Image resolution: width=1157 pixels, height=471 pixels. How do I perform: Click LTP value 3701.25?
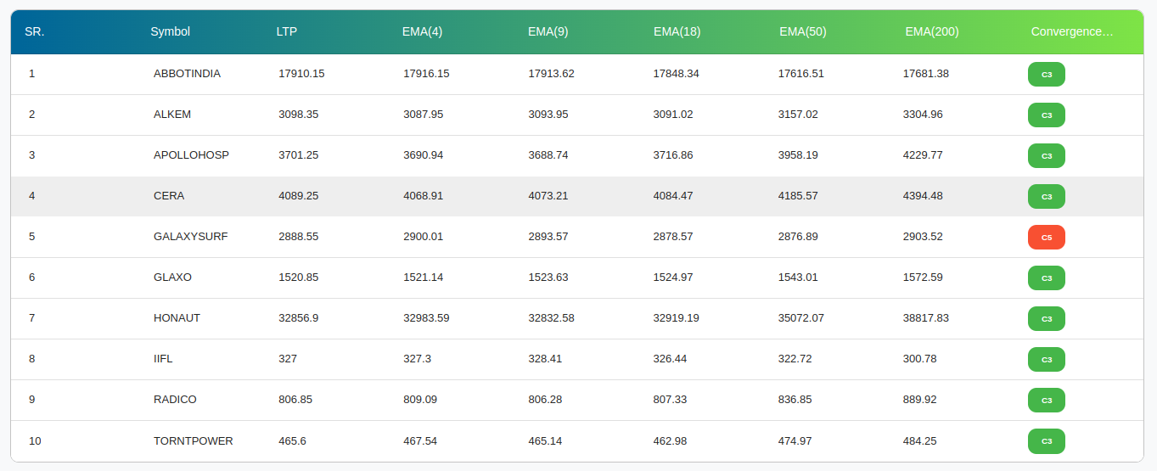[299, 155]
